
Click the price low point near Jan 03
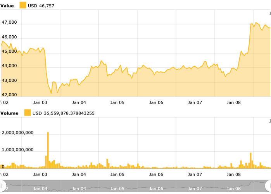pyautogui.click(x=51, y=93)
